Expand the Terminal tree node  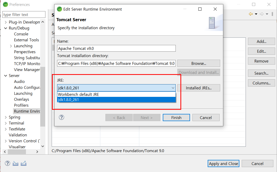[6, 123]
